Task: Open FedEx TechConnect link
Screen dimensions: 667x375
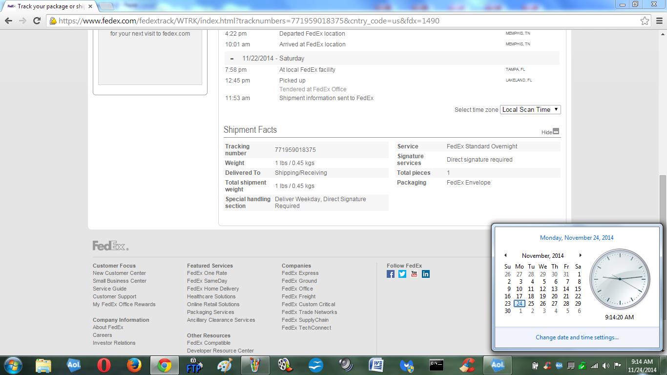Action: pyautogui.click(x=306, y=328)
